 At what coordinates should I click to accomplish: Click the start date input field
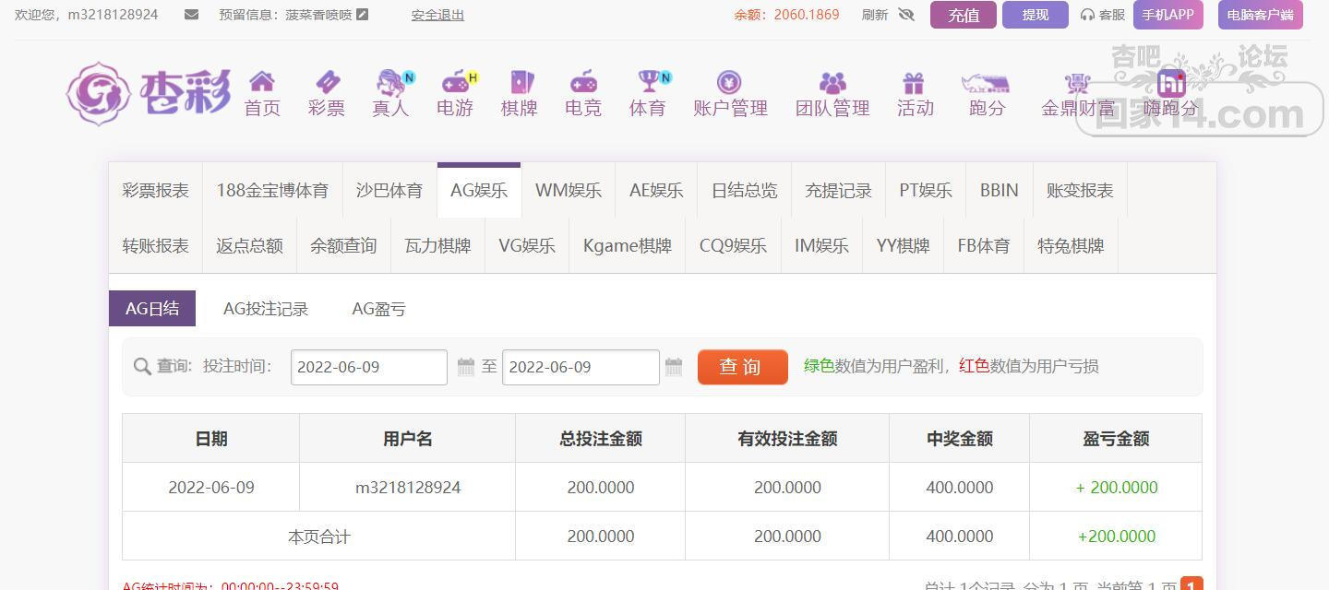point(368,367)
